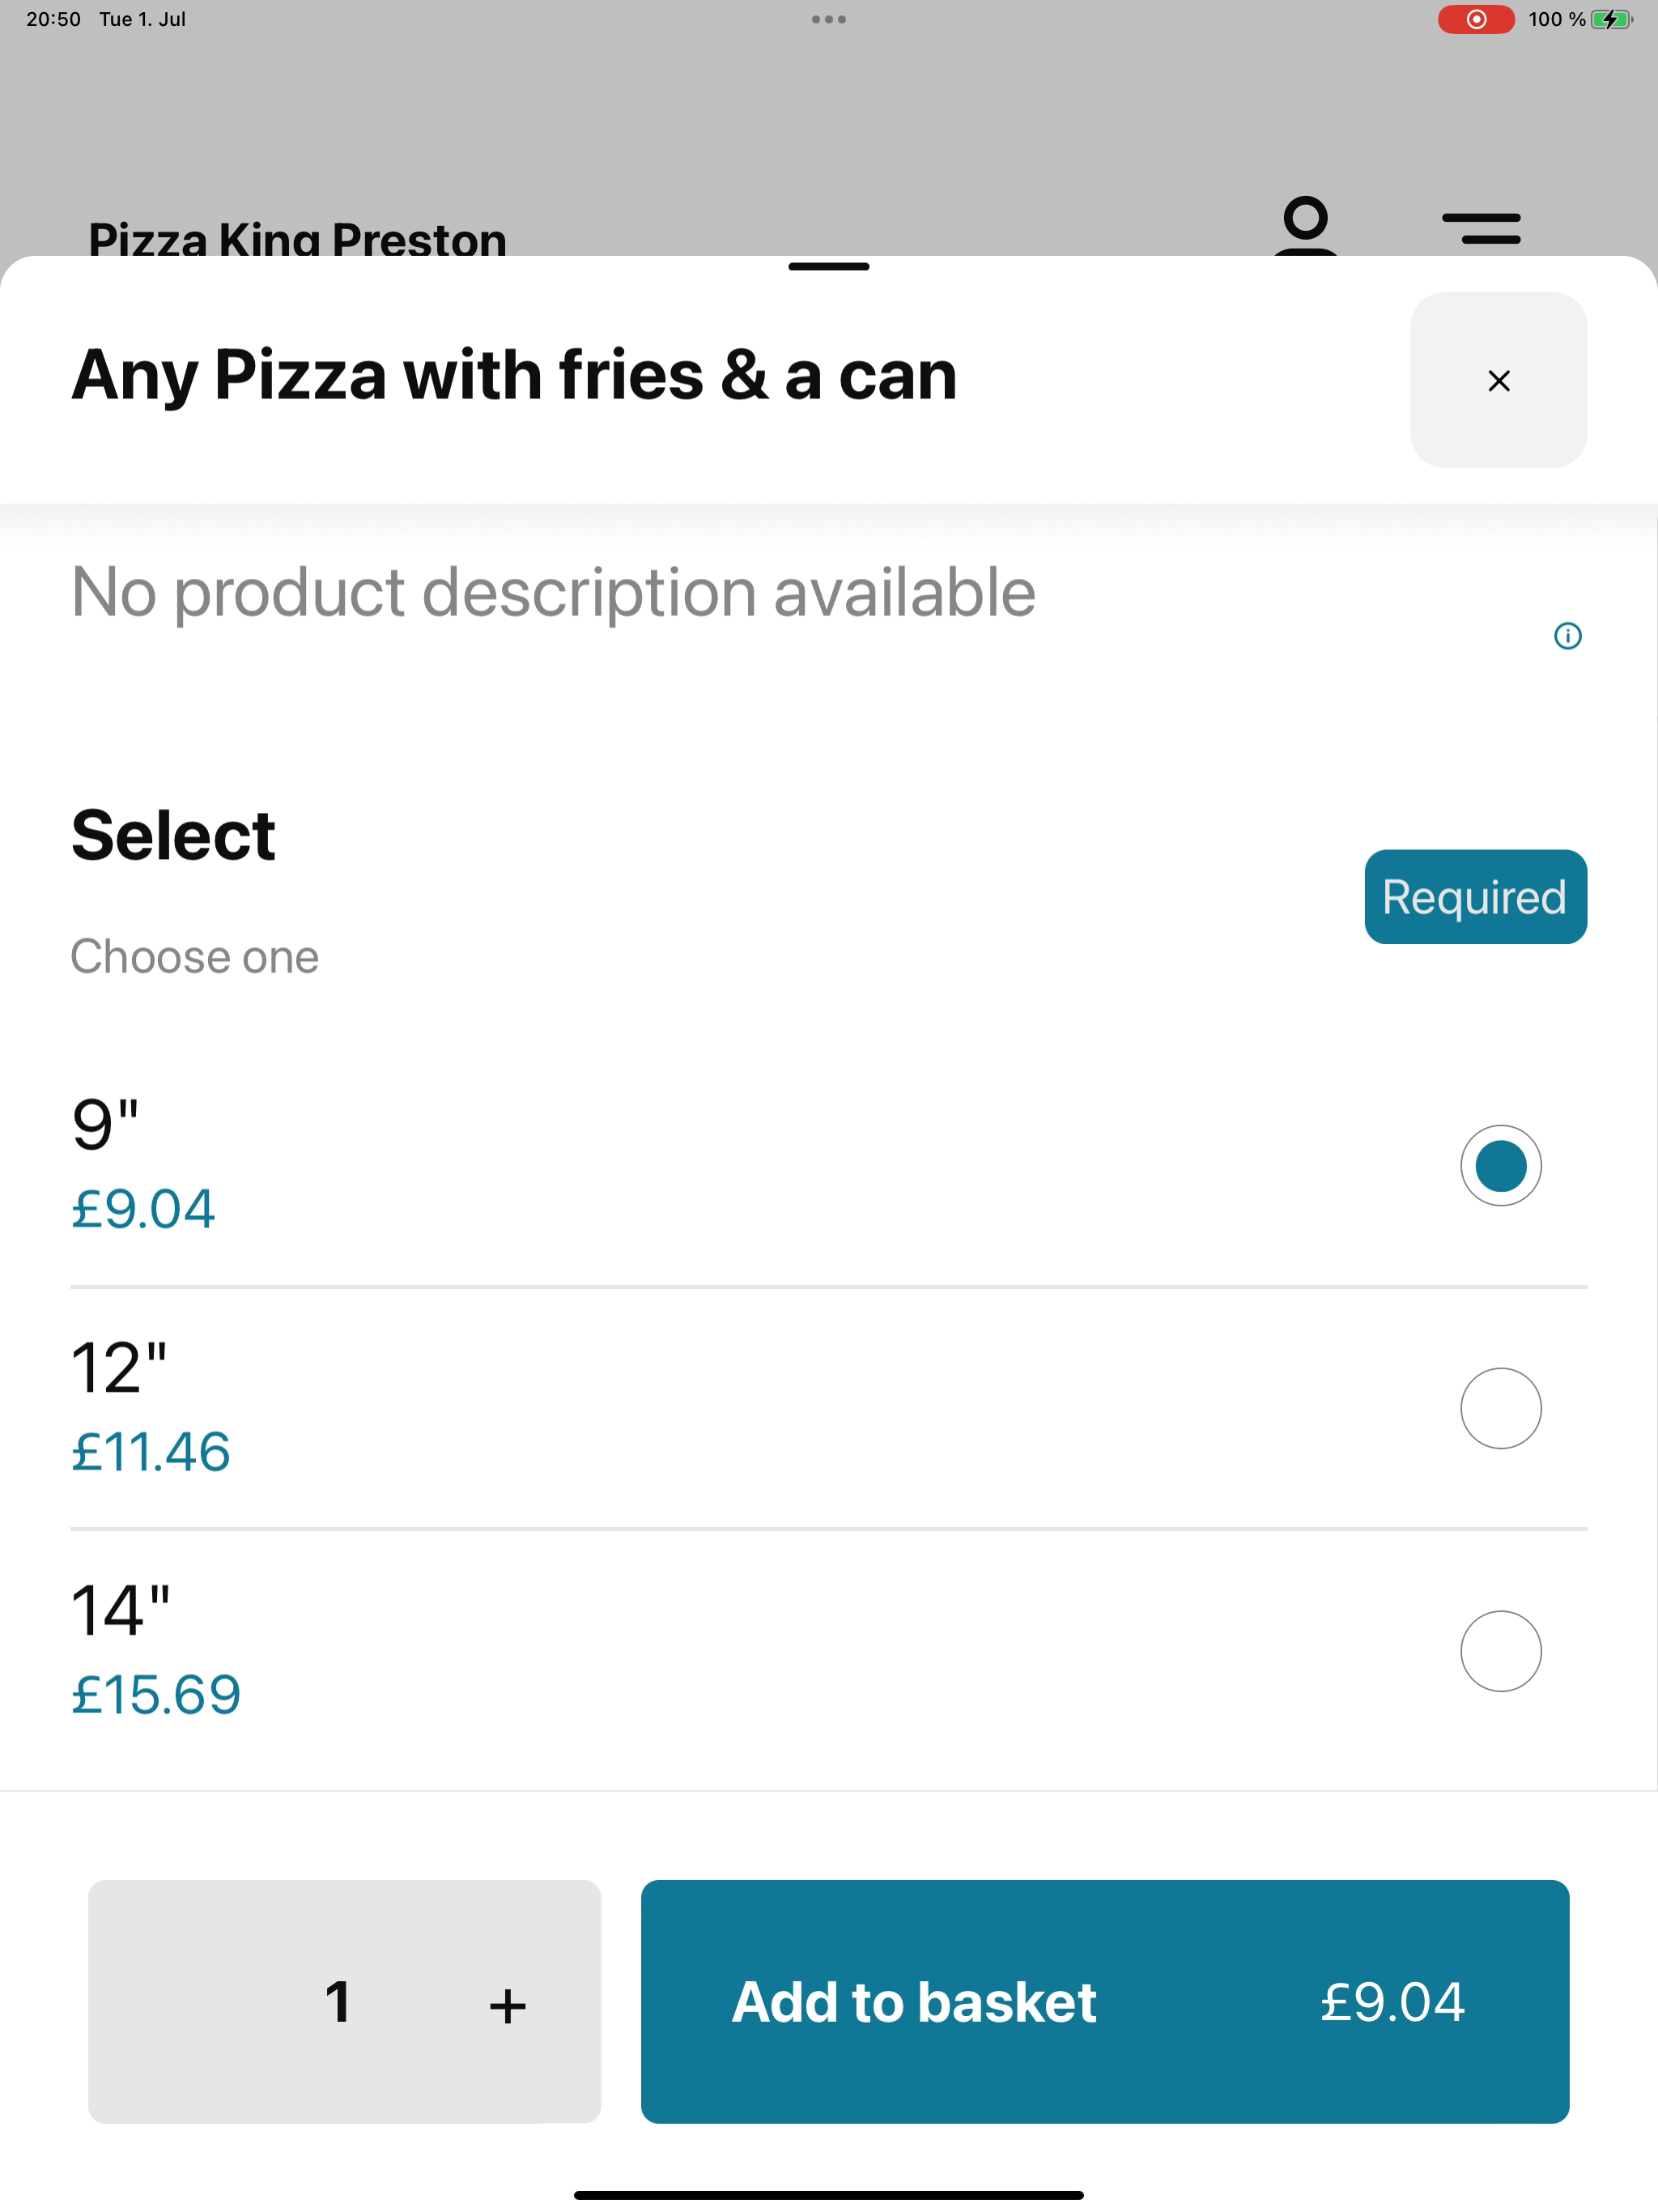Increase quantity with the plus button
The image size is (1658, 2212).
coord(507,2005)
